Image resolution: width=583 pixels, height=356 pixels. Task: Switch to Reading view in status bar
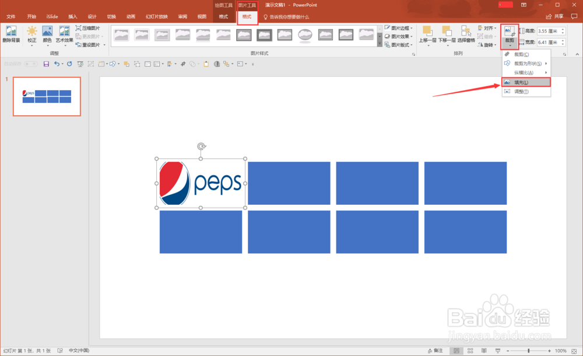point(484,351)
